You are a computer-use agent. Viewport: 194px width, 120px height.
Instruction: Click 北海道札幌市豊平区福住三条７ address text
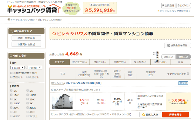coord(150,106)
